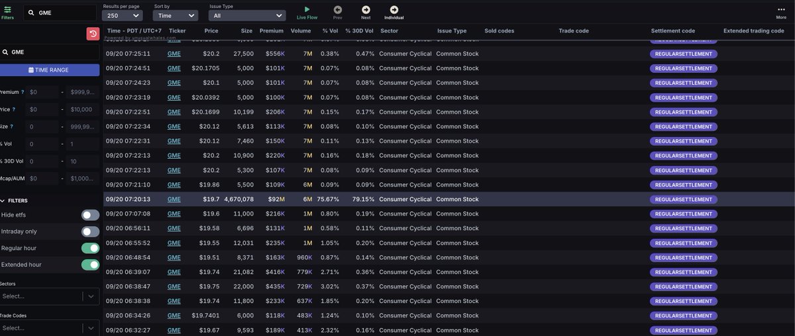Screen dimensions: 795x336
Task: Open GME link in 07:20:13 row
Action: click(174, 199)
